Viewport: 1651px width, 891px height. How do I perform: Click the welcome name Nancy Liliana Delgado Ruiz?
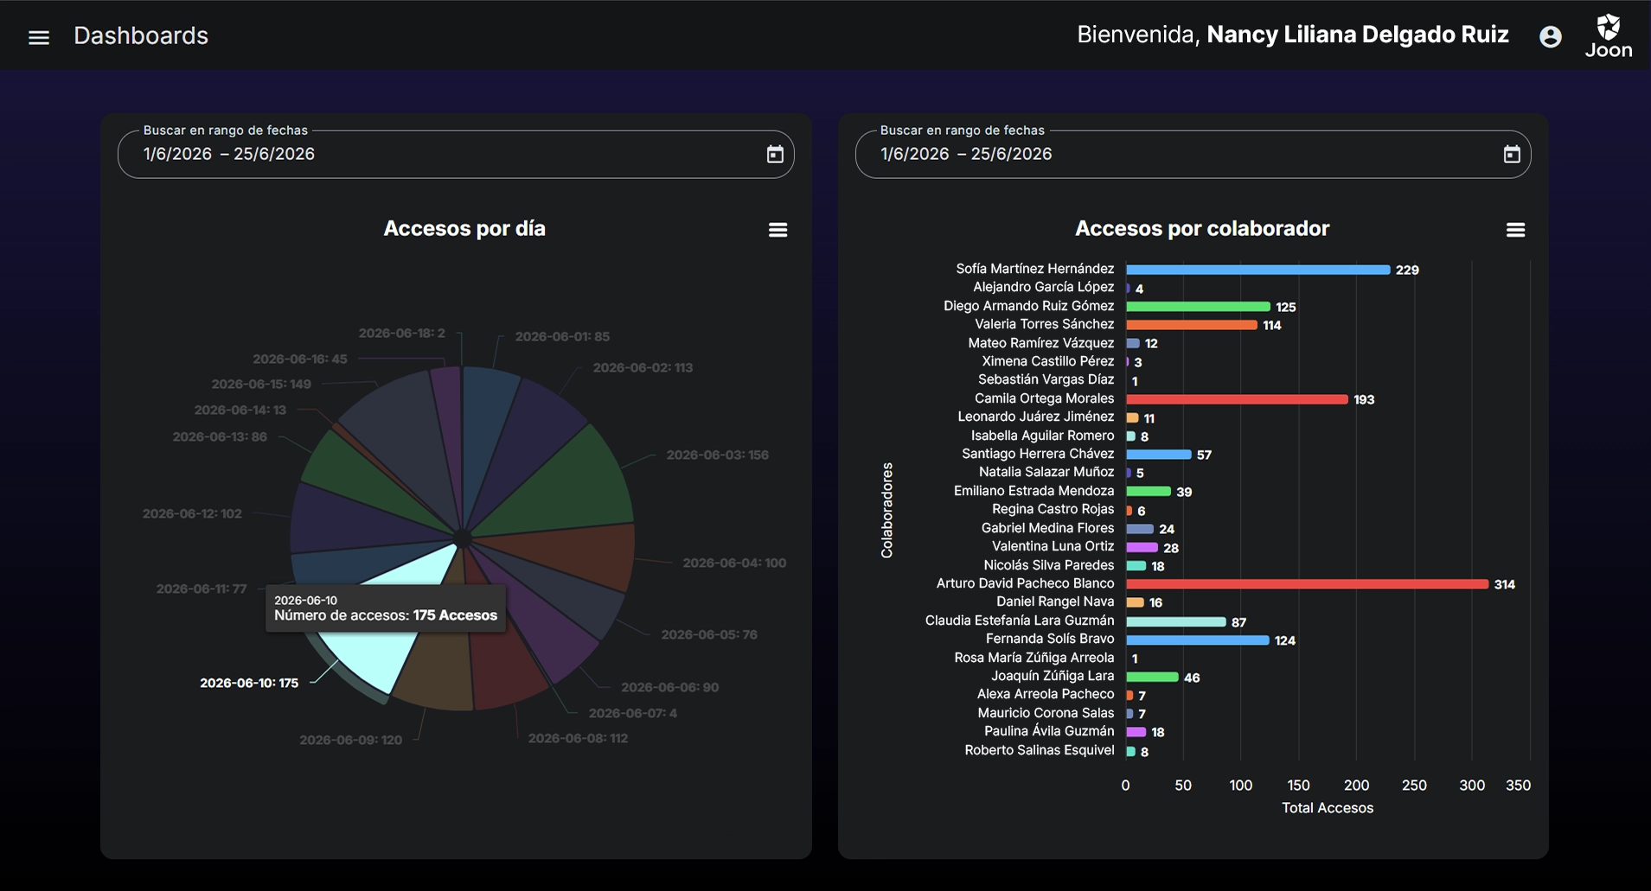point(1358,35)
